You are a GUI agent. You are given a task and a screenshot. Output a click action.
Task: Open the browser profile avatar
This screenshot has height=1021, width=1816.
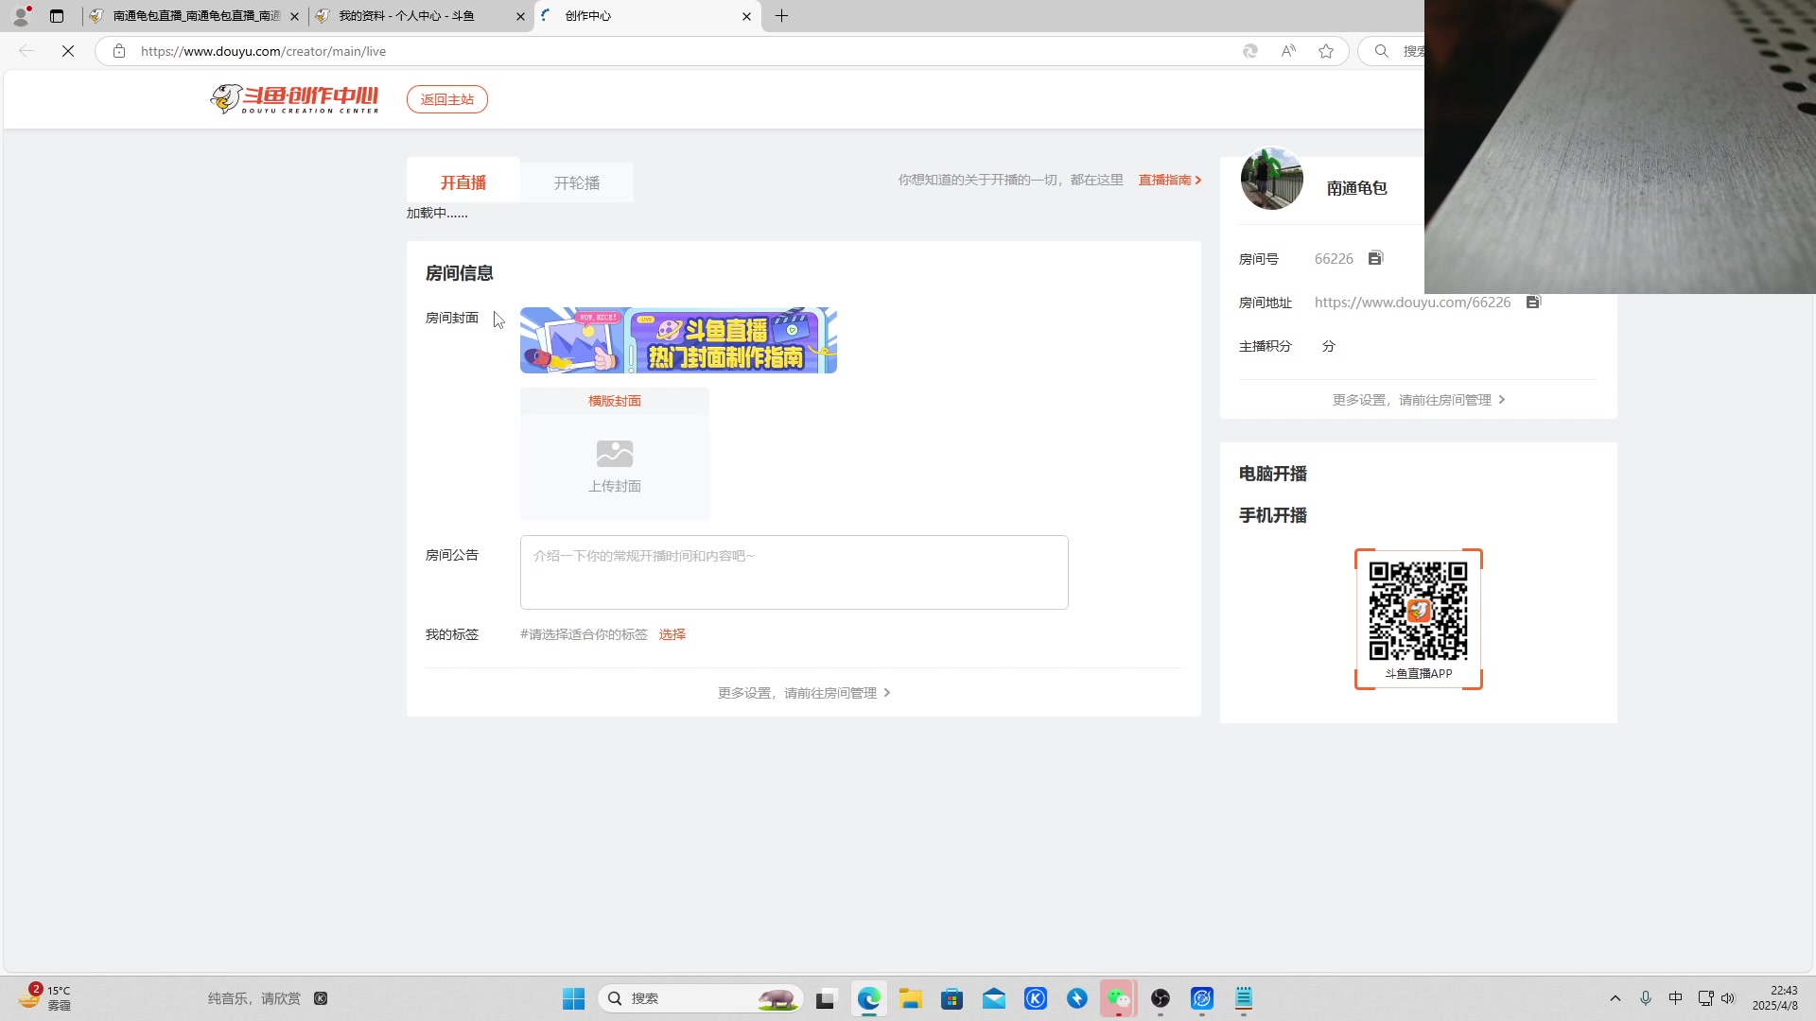coord(21,15)
